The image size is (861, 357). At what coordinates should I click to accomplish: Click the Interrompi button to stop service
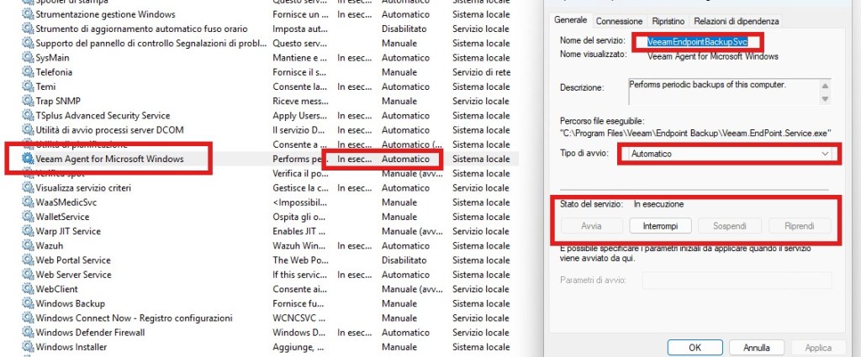click(x=661, y=226)
